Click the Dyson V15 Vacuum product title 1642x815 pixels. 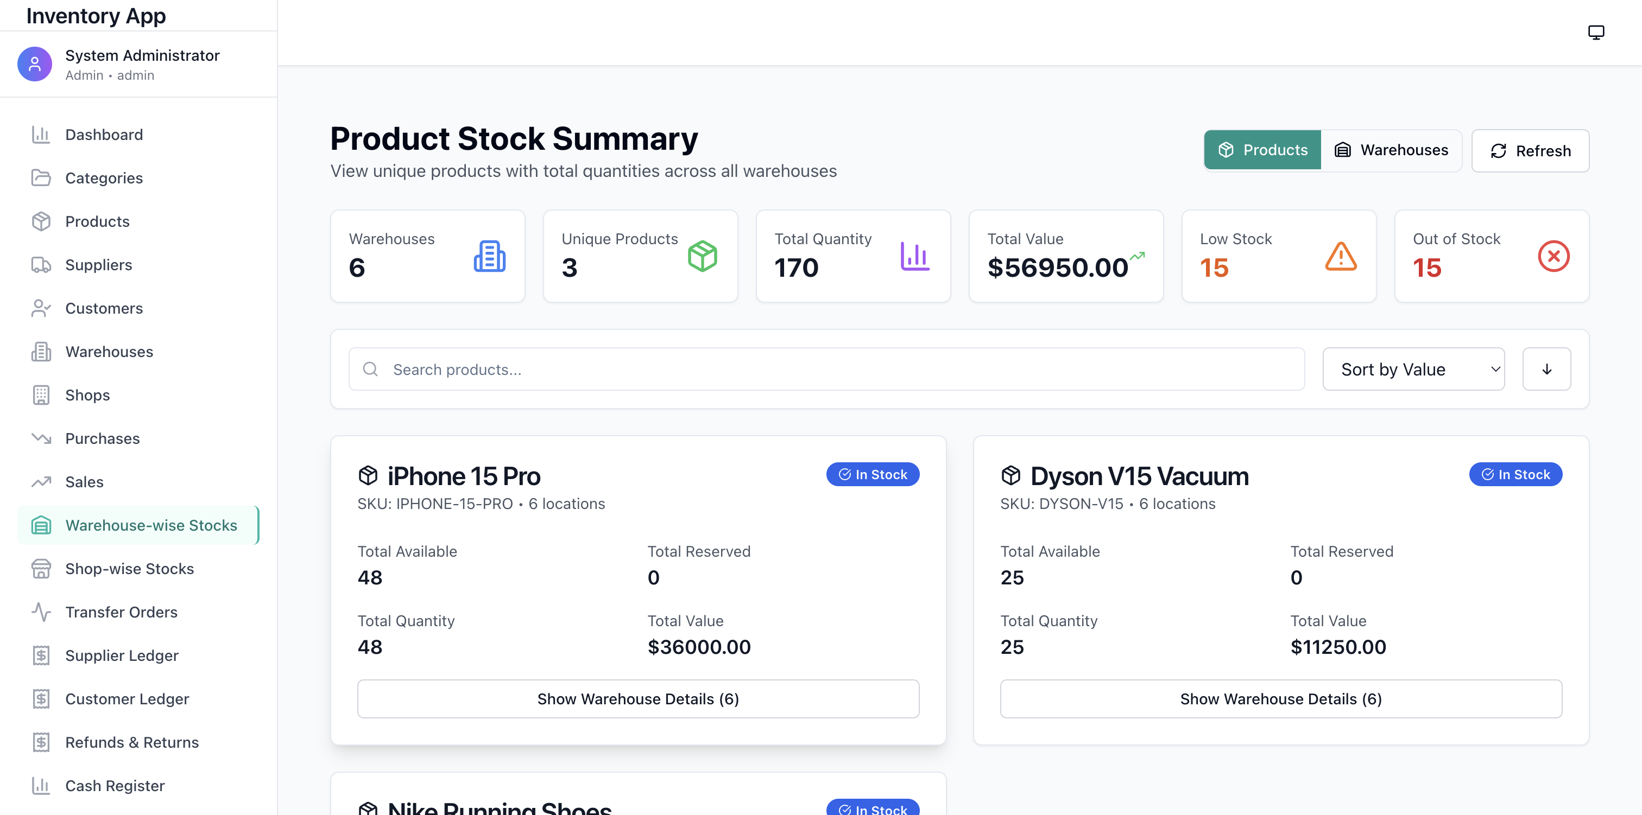1140,475
